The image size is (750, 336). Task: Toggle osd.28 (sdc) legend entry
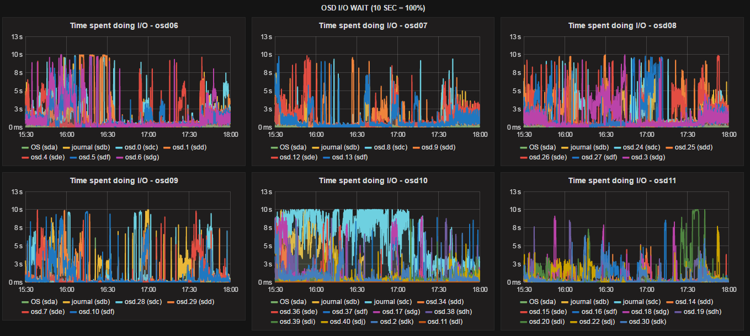tap(145, 302)
